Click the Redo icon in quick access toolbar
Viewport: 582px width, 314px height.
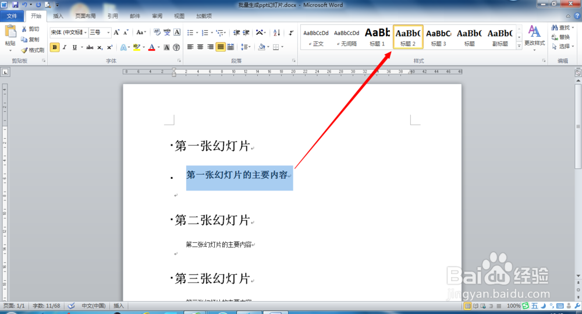38,5
